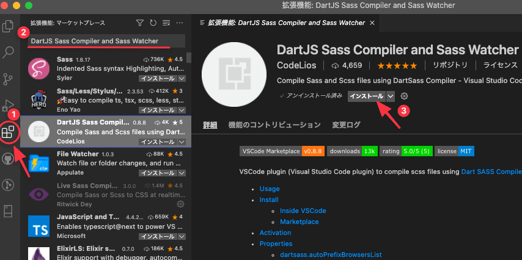522x260 pixels.
Task: Expand install dropdown on File Watcher row
Action: (x=182, y=173)
